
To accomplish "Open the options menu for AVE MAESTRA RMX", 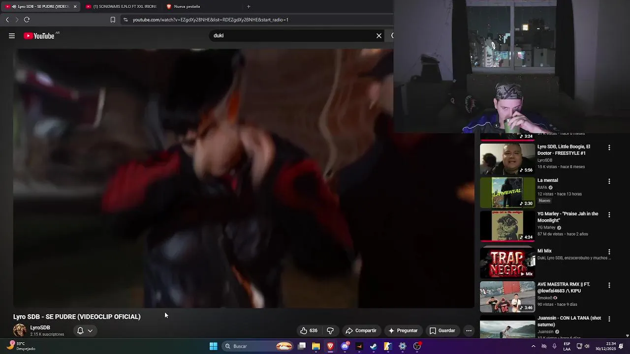I will pos(609,285).
